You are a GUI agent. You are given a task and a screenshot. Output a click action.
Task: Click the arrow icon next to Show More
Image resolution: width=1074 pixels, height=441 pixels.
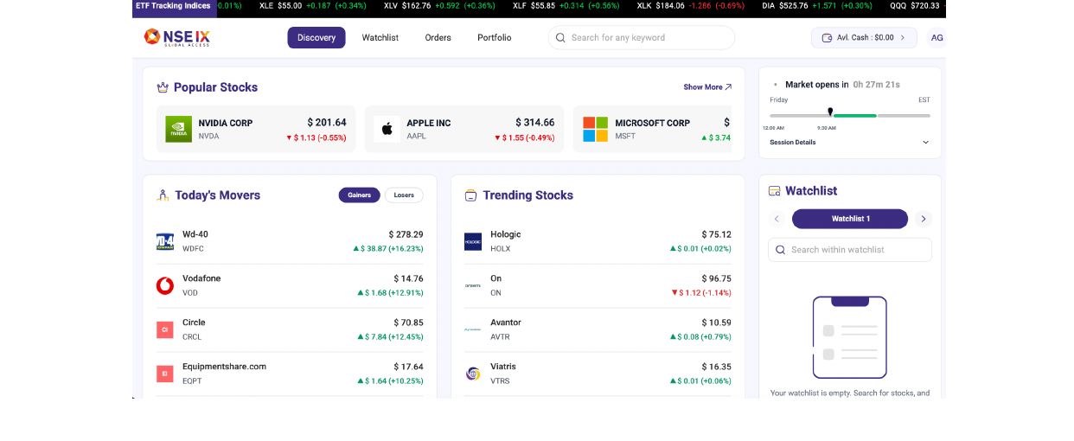click(728, 87)
